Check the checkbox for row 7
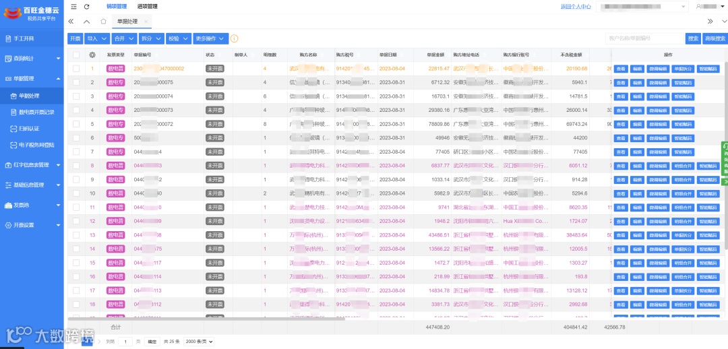Image resolution: width=728 pixels, height=349 pixels. pos(76,152)
